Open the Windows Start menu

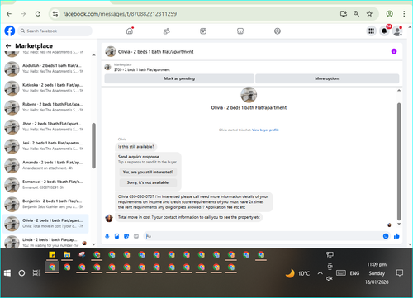point(7,273)
